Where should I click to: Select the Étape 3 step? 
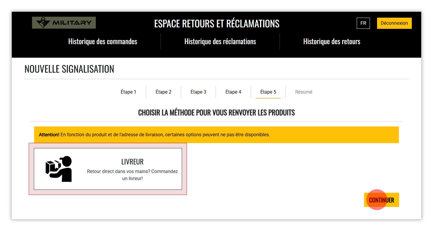198,92
